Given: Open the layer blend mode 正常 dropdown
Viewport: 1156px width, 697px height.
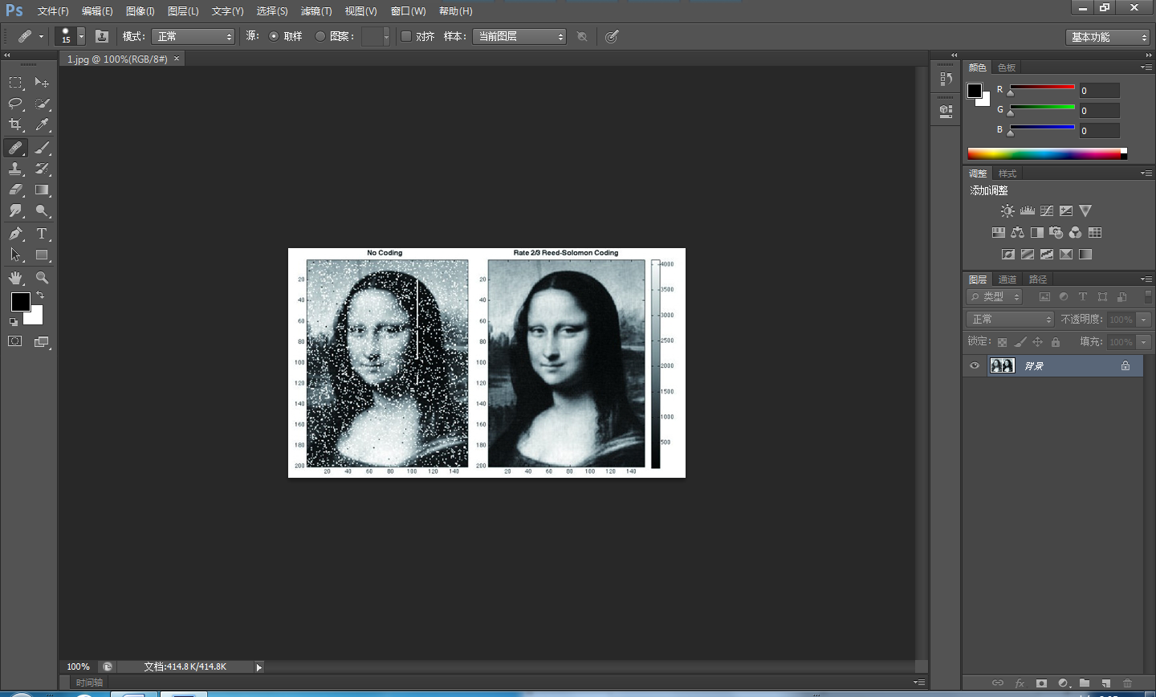Looking at the screenshot, I should point(1010,319).
